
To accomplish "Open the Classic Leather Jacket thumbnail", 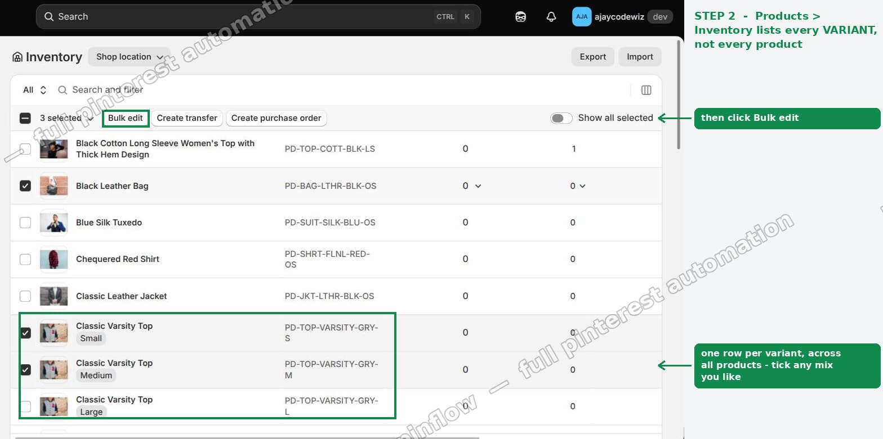I will point(54,296).
